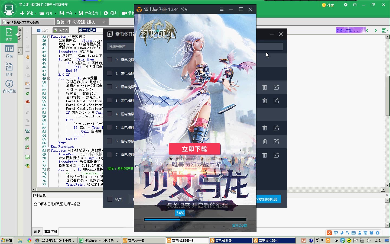
Task: Open the 搜索子程序 combo box
Action: point(91,30)
